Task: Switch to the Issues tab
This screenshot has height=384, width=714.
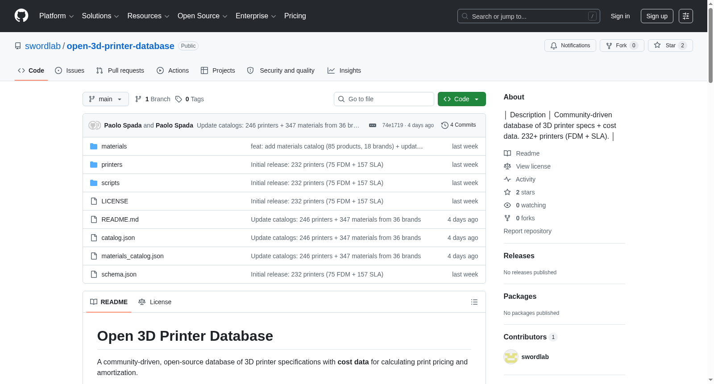Action: click(70, 70)
